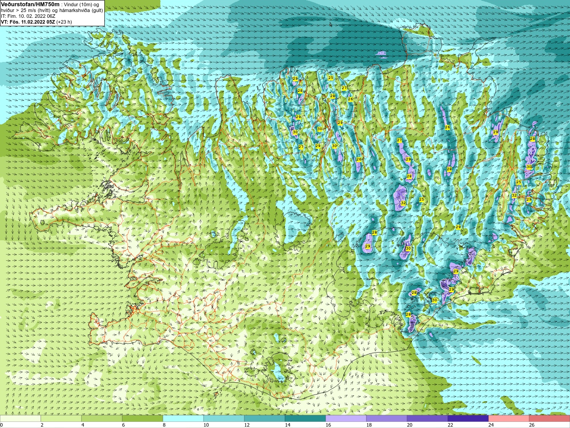Click the '0' tick label on the wind scale

pyautogui.click(x=1, y=425)
